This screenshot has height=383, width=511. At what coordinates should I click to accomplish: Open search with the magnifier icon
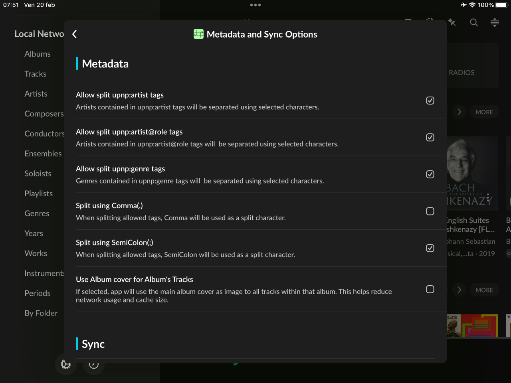tap(474, 22)
